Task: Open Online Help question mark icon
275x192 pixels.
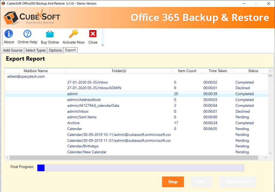Action: (x=27, y=34)
